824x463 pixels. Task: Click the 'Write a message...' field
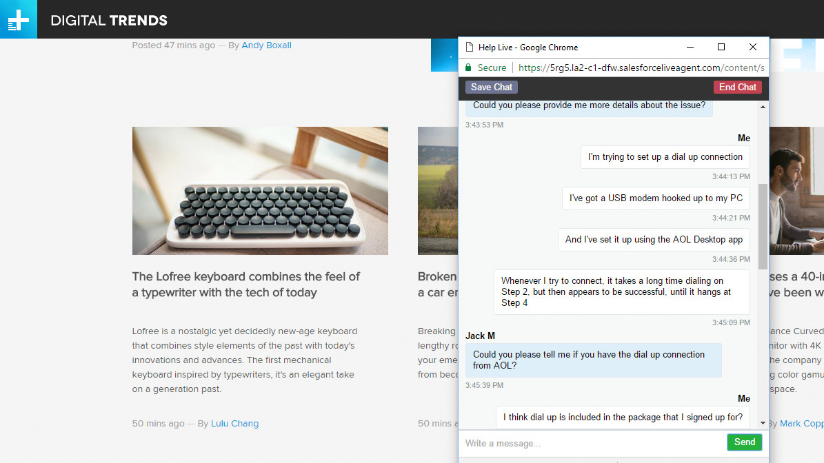pos(593,444)
